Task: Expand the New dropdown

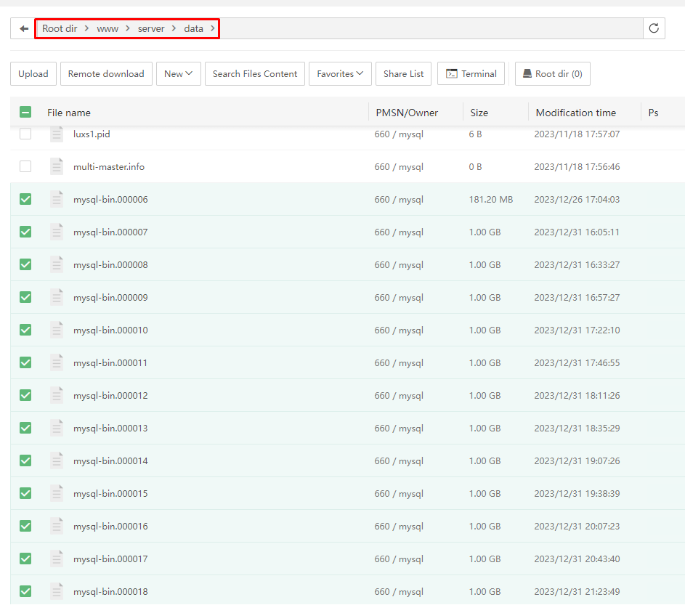Action: (178, 73)
